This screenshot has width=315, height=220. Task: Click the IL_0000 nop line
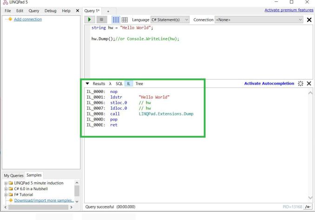[x=102, y=92]
